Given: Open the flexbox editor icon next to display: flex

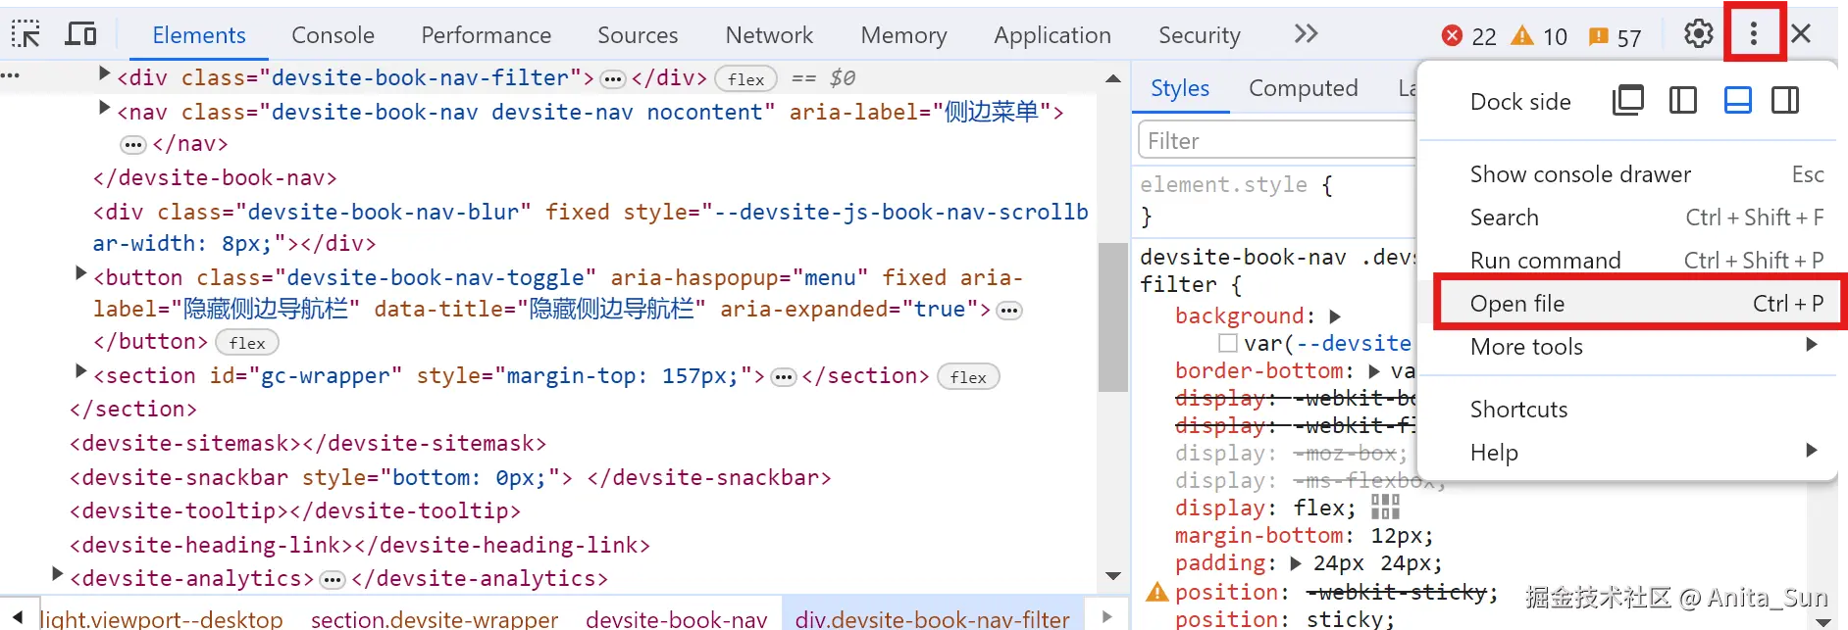Looking at the screenshot, I should click(1385, 507).
